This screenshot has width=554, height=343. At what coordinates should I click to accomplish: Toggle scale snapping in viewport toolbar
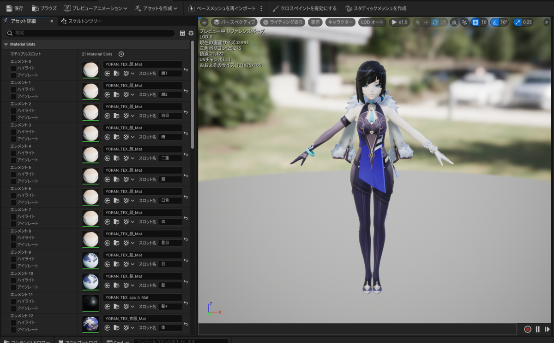click(x=517, y=22)
